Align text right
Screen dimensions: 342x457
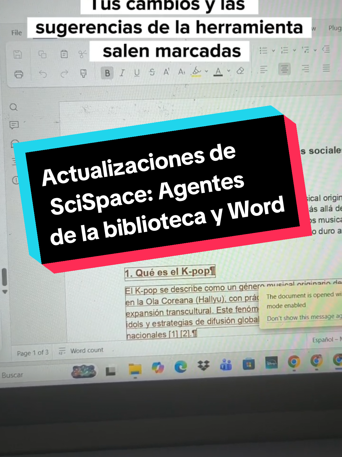305,69
